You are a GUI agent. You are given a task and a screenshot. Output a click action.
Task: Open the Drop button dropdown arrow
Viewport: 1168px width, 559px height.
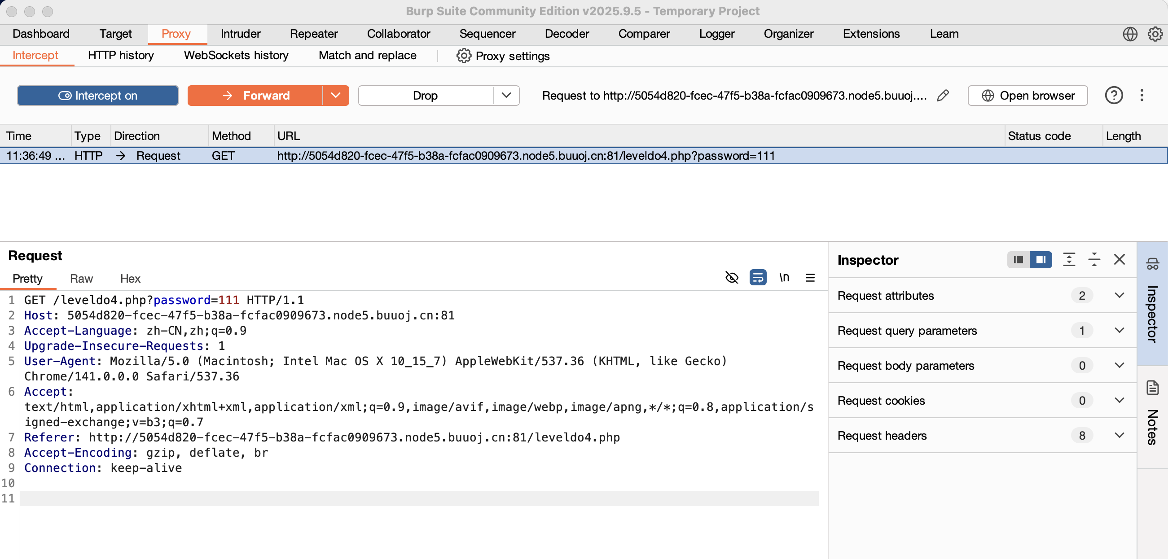pyautogui.click(x=506, y=96)
